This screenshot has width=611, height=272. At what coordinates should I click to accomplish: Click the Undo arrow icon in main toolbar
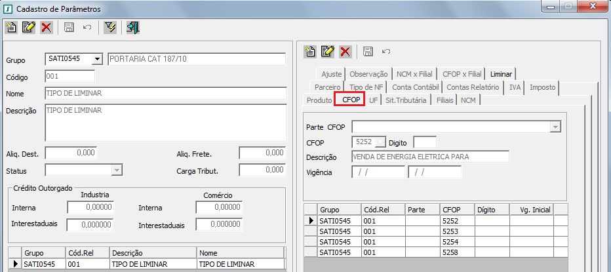(x=87, y=28)
